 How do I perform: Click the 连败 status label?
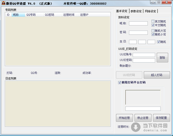tap(58, 73)
